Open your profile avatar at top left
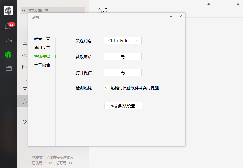This screenshot has height=168, width=243. pyautogui.click(x=9, y=11)
